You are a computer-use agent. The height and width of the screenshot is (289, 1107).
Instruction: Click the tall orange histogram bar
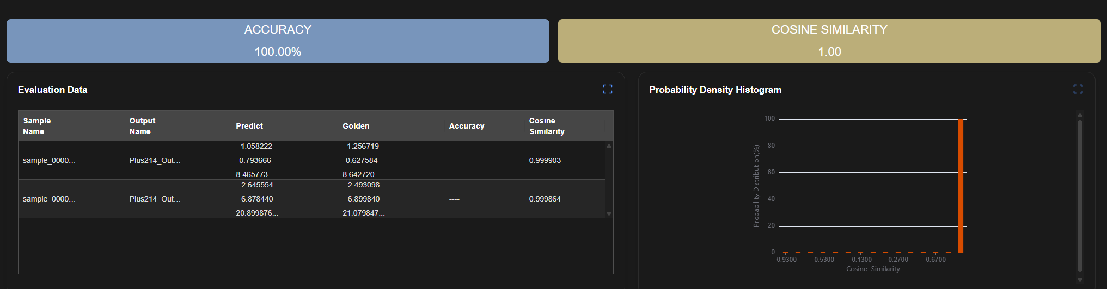point(961,186)
